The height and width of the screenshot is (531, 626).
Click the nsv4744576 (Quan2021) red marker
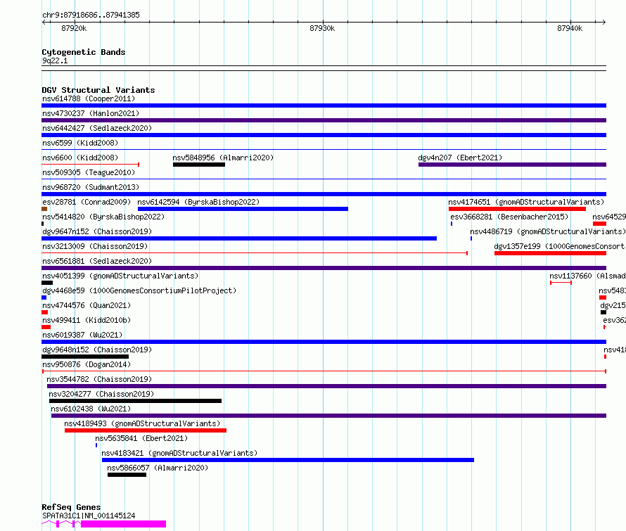coord(45,312)
